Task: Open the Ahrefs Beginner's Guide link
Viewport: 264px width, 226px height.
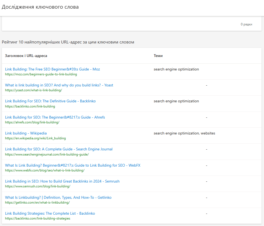Action: (x=55, y=117)
